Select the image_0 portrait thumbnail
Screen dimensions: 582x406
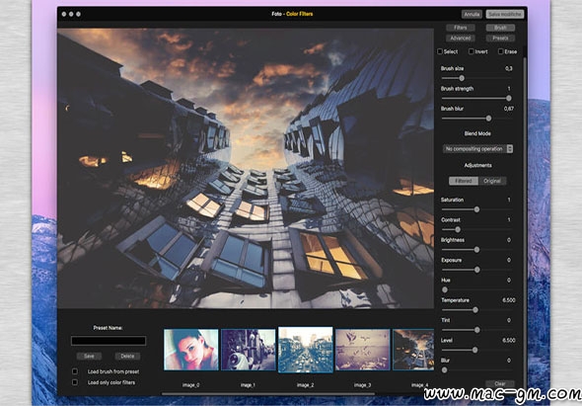coord(191,350)
